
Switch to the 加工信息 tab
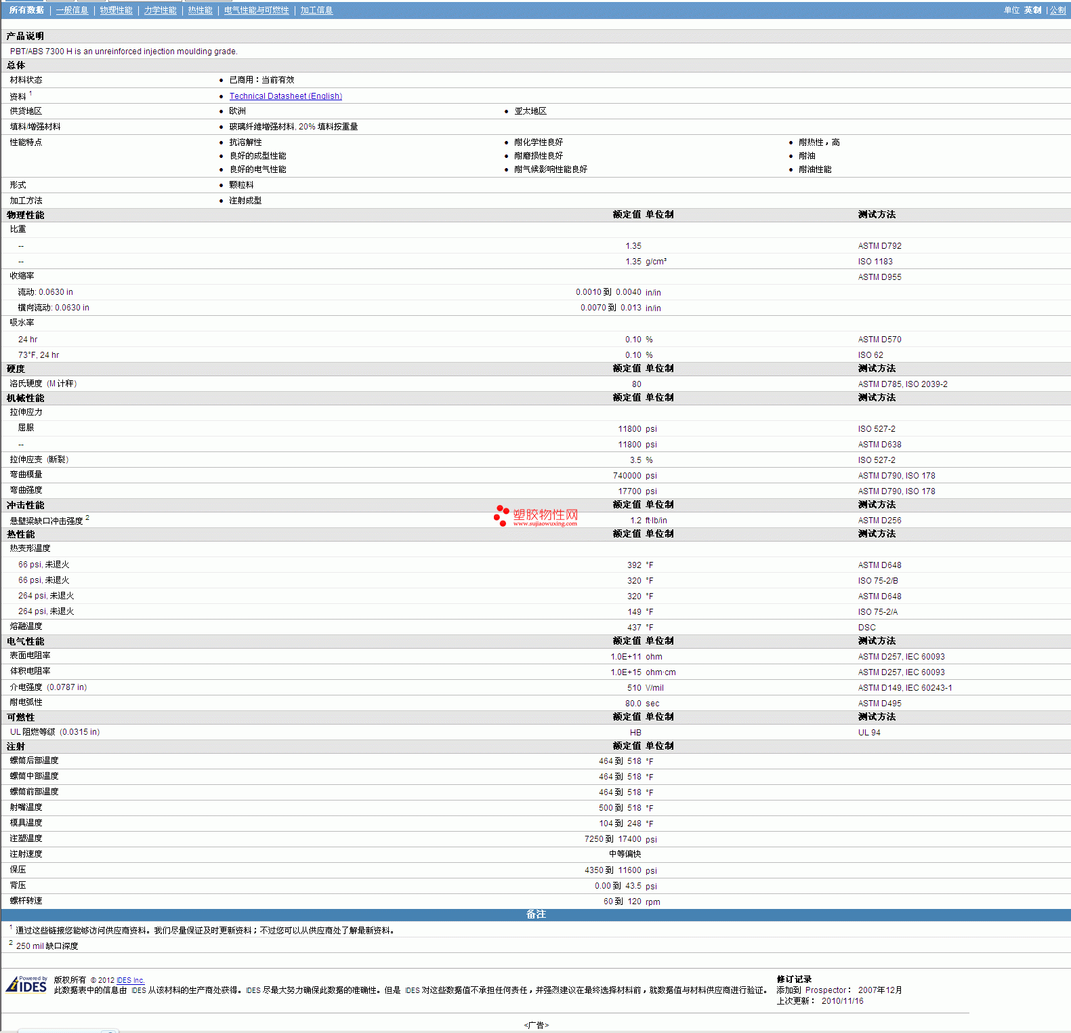point(317,10)
